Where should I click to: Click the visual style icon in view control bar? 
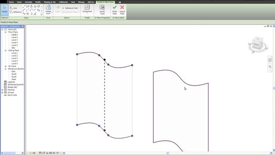pyautogui.click(x=44, y=153)
